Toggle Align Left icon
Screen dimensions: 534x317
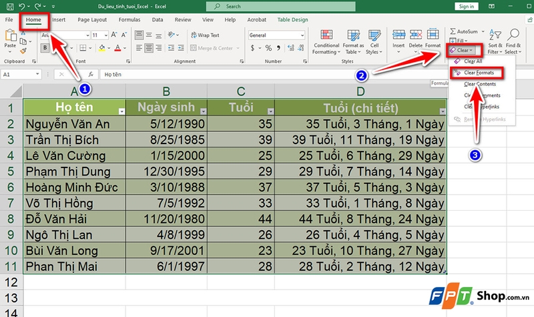[x=139, y=48]
